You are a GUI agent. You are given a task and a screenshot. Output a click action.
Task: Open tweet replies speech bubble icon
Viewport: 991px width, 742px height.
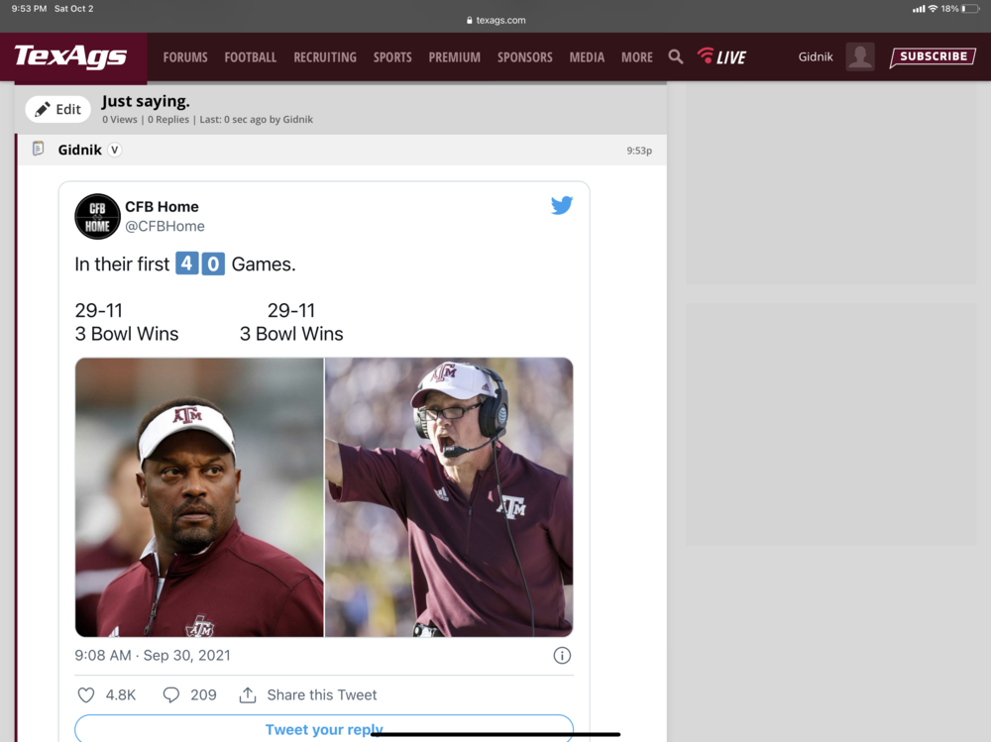pyautogui.click(x=171, y=694)
